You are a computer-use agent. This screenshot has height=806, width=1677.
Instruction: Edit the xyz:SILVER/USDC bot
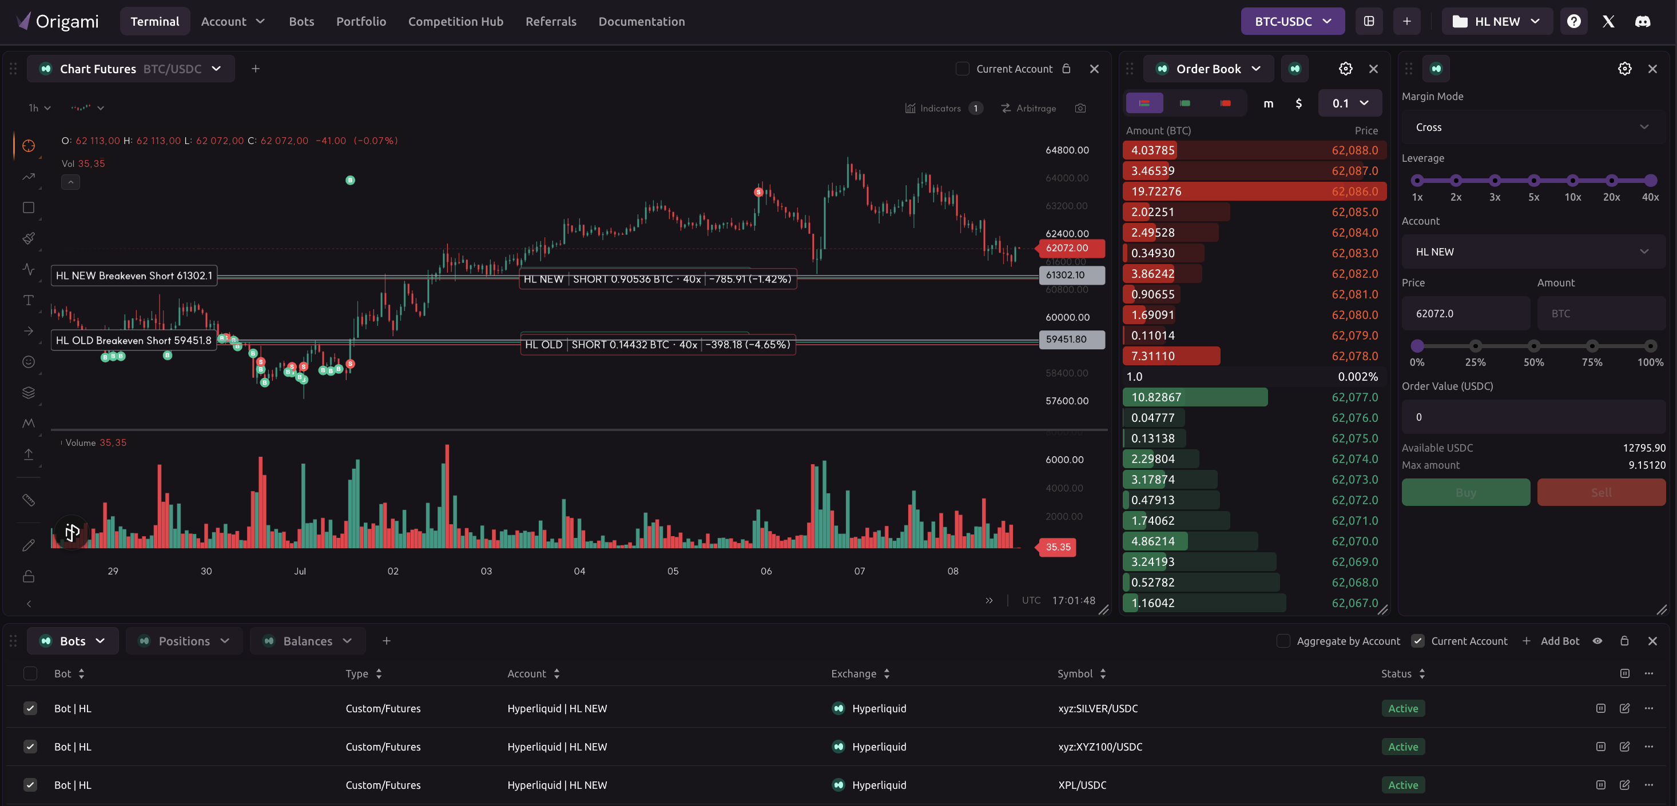pos(1625,708)
